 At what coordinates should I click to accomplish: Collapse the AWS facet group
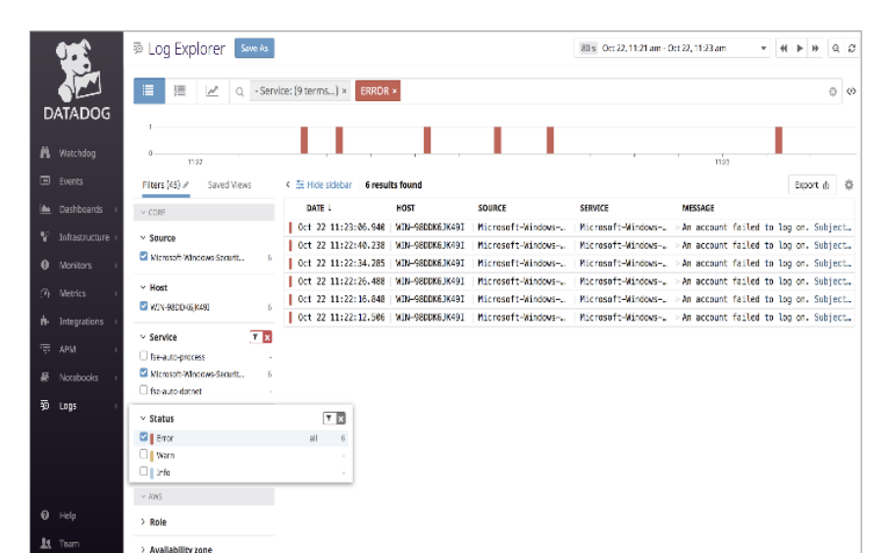(x=204, y=496)
